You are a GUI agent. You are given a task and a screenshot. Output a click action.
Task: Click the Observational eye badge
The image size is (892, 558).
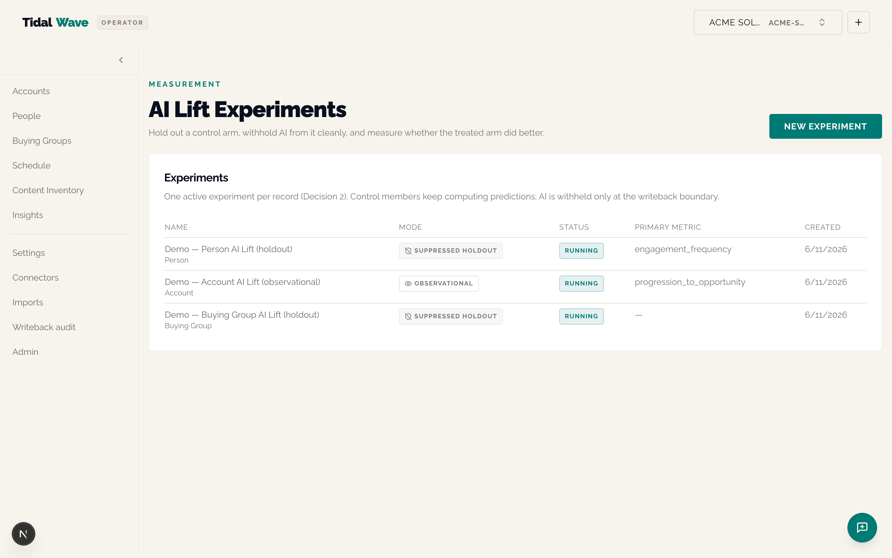[x=439, y=283]
